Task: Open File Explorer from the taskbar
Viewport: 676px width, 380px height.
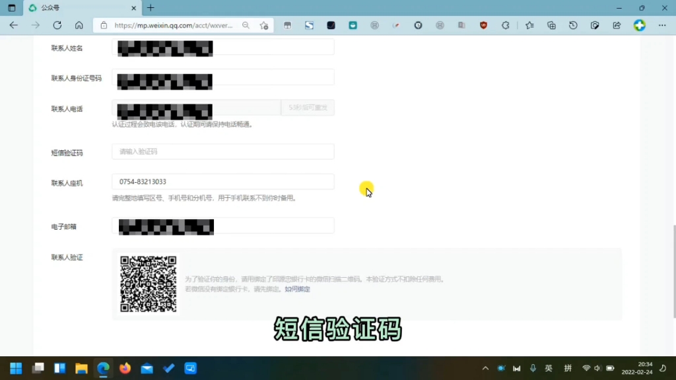Action: click(81, 368)
